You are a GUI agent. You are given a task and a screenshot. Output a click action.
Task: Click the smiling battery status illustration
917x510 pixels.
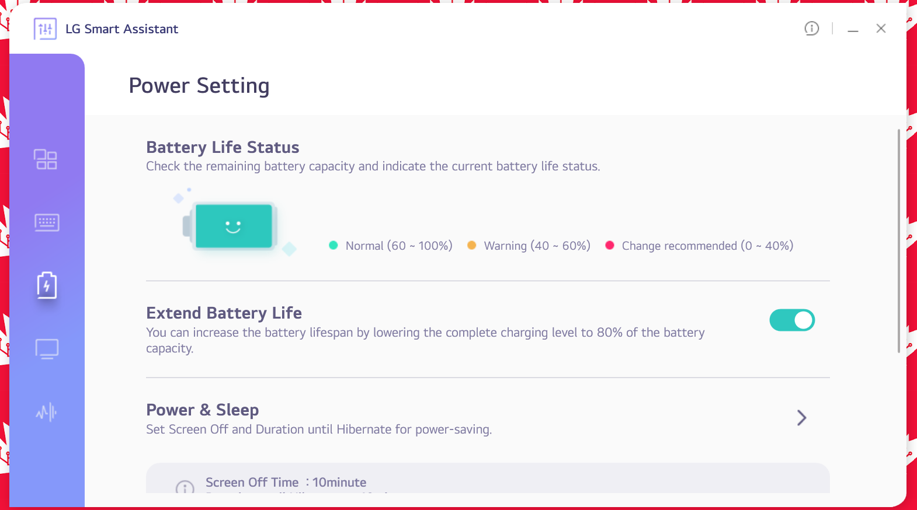[x=234, y=226]
